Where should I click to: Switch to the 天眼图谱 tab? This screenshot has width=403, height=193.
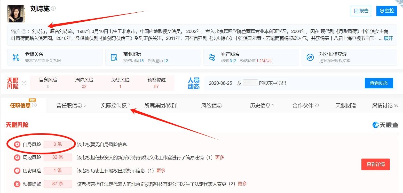click(346, 105)
